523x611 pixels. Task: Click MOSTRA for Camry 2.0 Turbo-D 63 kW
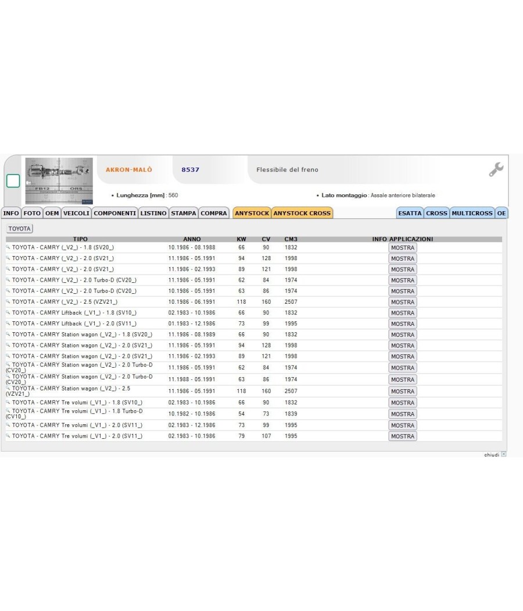point(403,292)
